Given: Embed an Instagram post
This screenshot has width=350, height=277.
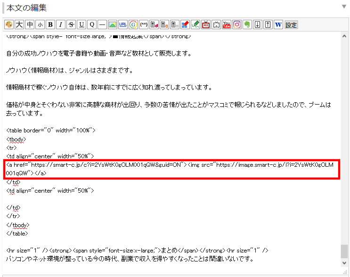Looking at the screenshot, I should coord(237,24).
